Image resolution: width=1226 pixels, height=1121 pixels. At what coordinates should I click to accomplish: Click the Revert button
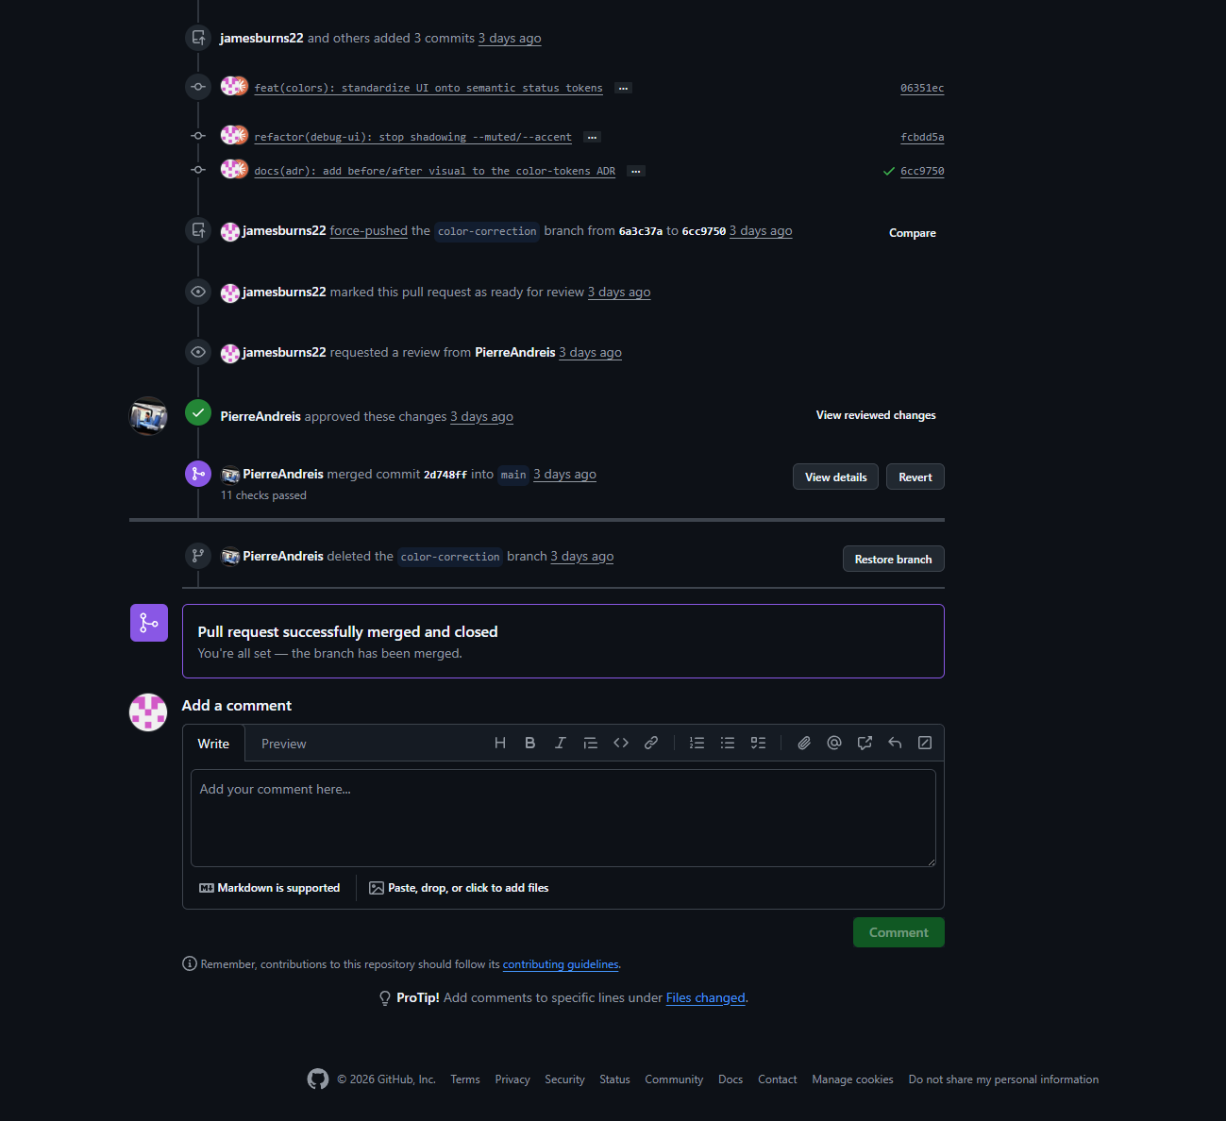coord(915,477)
